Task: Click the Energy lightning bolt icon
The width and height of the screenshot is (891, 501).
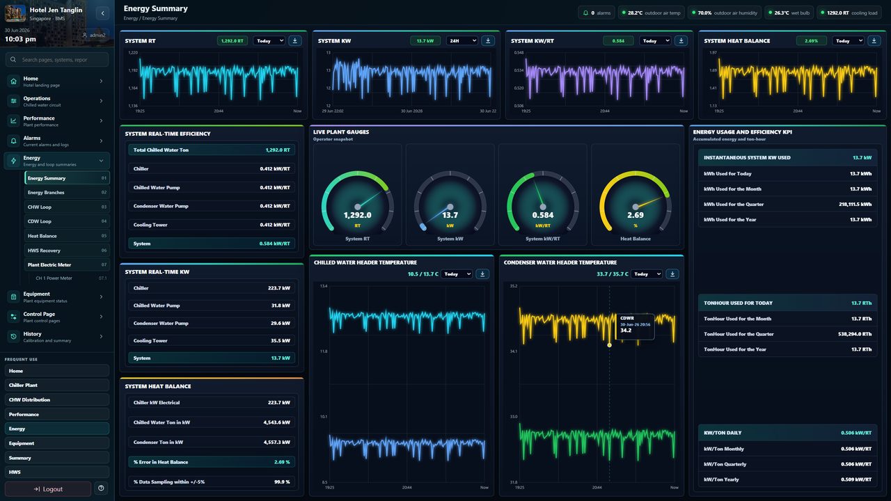Action: click(x=14, y=161)
